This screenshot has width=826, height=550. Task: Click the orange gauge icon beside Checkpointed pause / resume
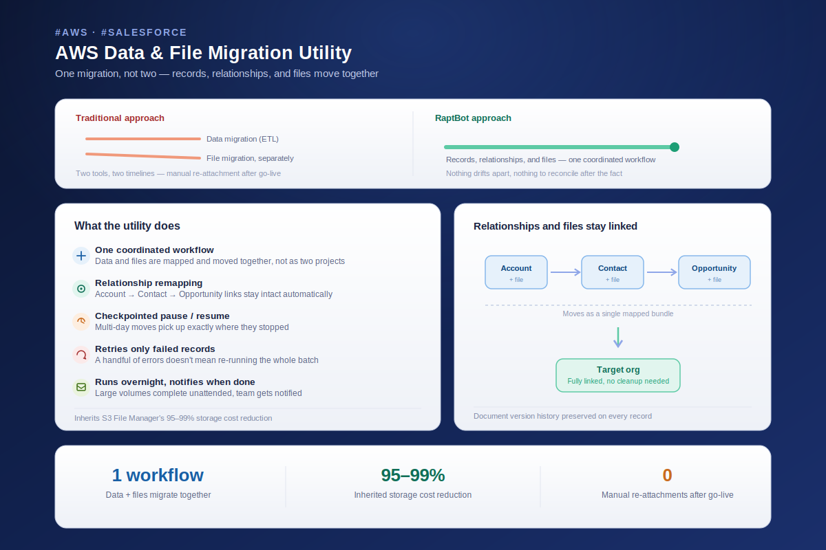click(81, 322)
